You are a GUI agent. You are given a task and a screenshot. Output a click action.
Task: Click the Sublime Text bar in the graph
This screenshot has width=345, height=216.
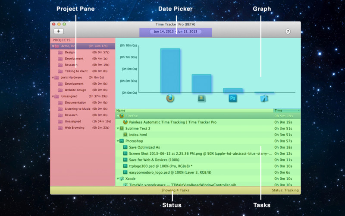tap(201, 83)
